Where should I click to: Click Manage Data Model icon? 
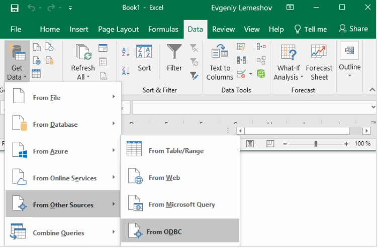tap(261, 74)
